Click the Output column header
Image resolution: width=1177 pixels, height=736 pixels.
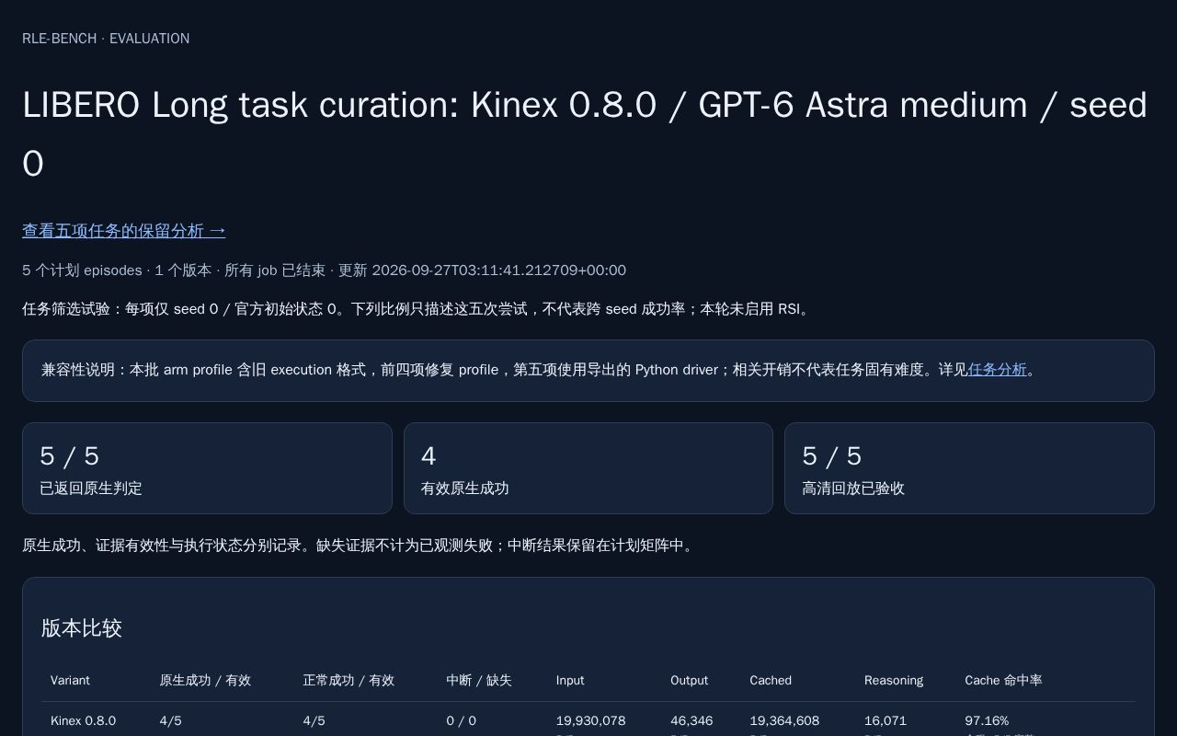[689, 681]
